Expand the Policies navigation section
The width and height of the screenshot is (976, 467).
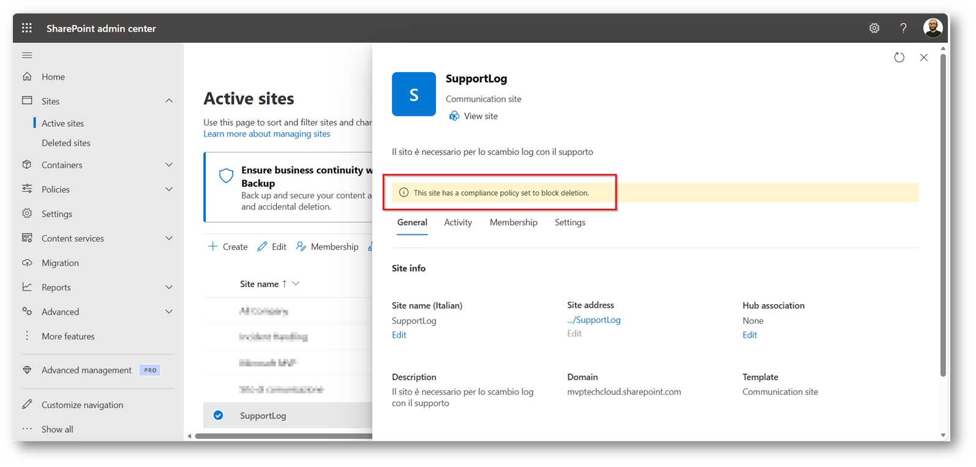click(169, 189)
